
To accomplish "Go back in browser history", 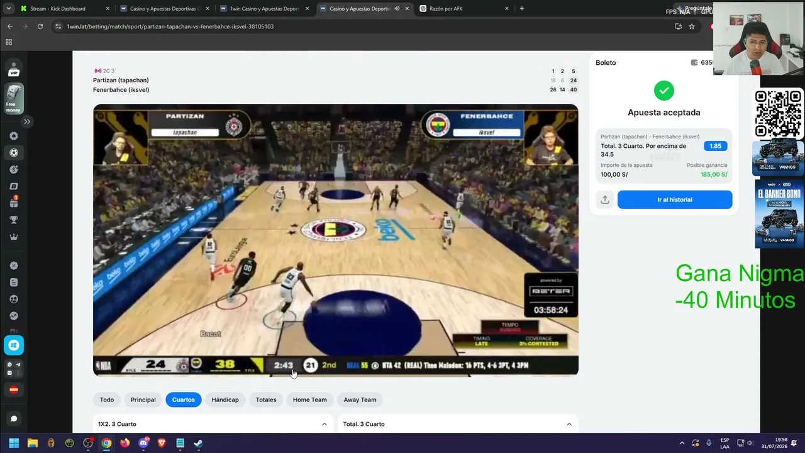I will click(x=10, y=26).
